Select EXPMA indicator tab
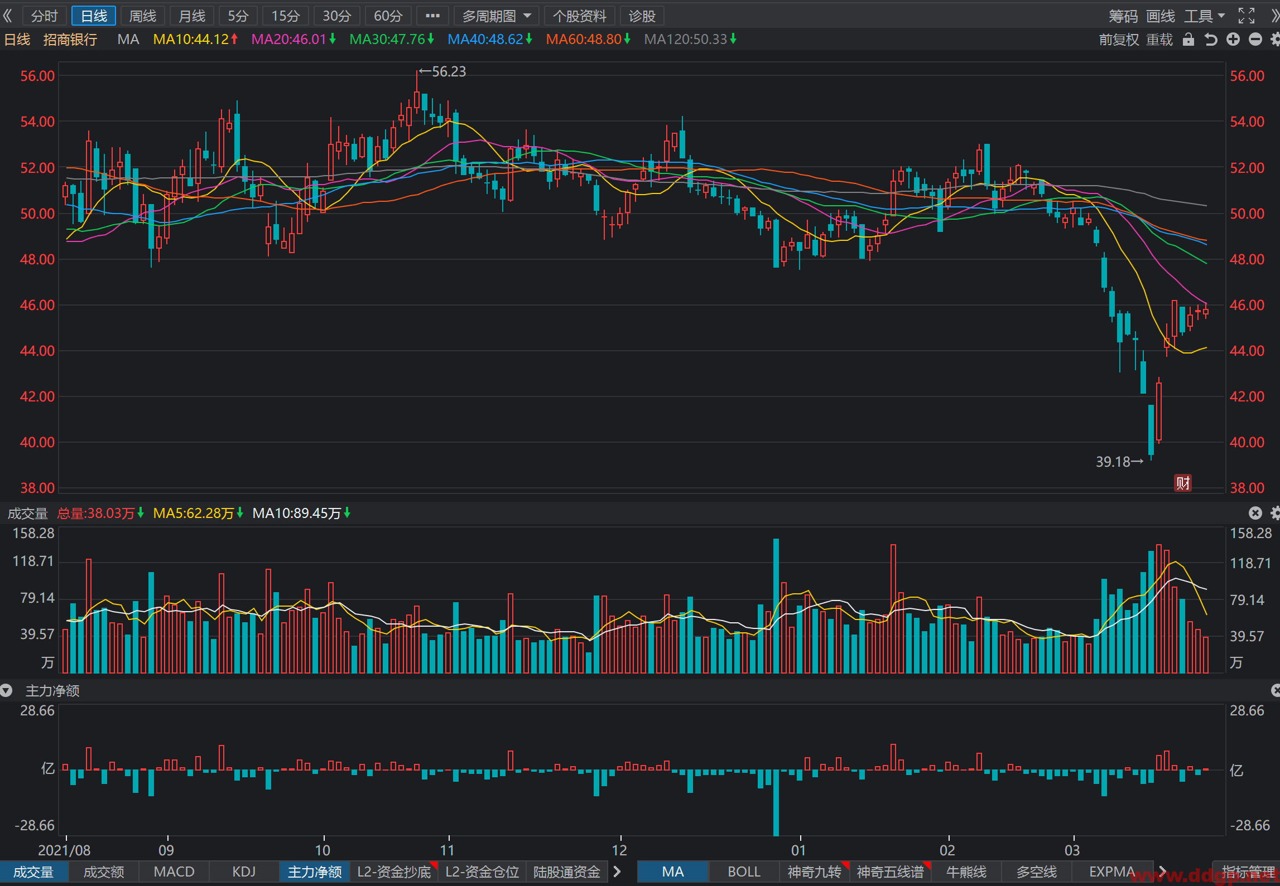This screenshot has height=886, width=1280. tap(1112, 872)
